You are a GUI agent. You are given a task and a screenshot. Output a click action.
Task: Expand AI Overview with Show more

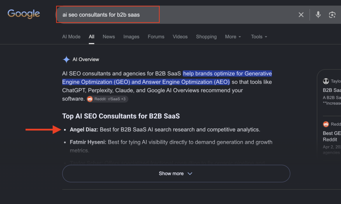[x=176, y=174]
